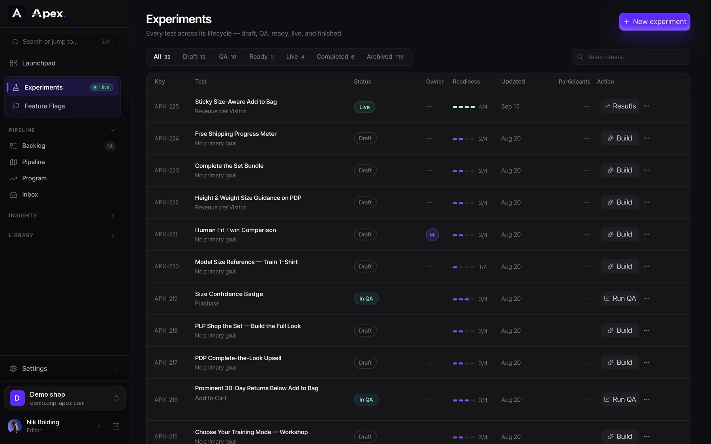Switch to the QA tab
711x444 pixels.
tap(228, 57)
